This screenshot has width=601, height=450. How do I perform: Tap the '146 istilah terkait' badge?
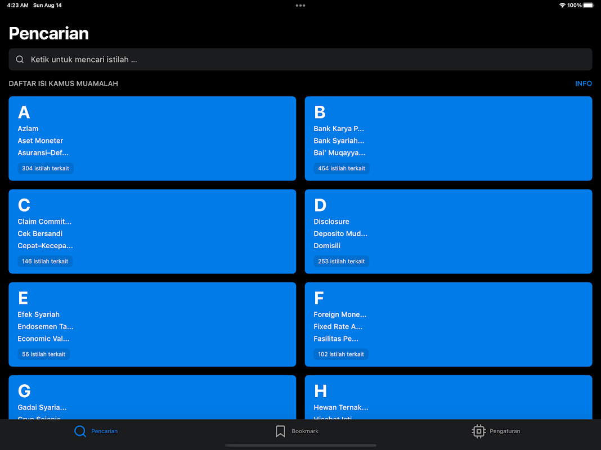coord(45,261)
